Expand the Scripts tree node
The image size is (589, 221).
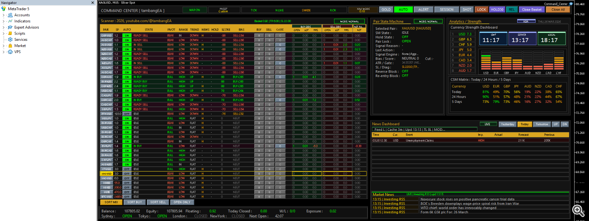pos(4,33)
